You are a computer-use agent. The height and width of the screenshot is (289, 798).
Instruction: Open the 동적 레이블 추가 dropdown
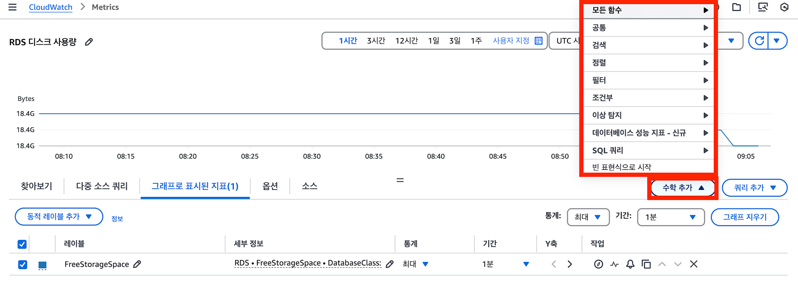[59, 216]
